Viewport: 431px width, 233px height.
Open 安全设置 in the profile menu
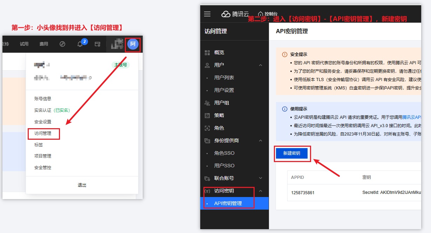(x=43, y=122)
